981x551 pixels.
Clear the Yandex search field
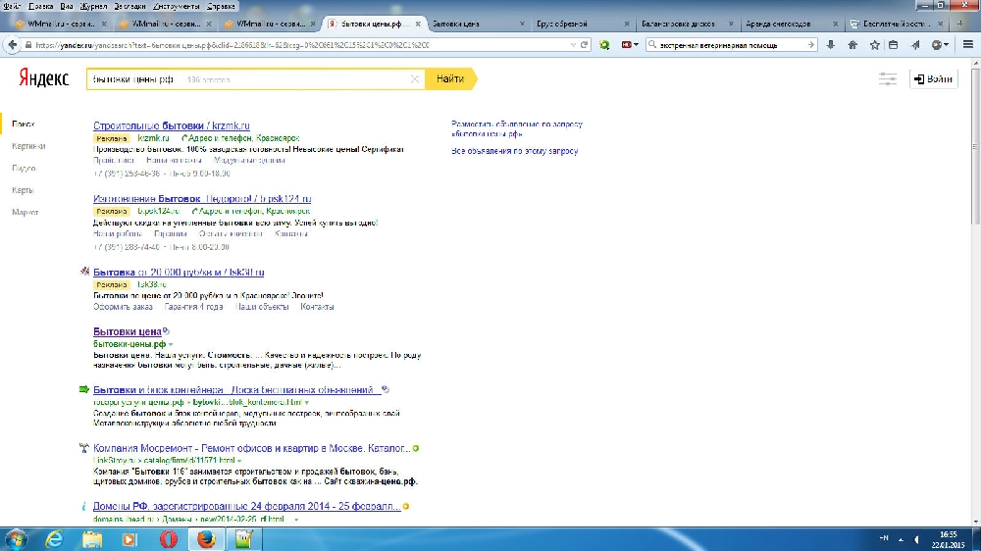point(414,78)
